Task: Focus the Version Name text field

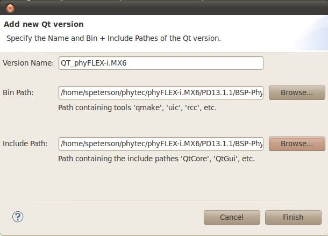Action: pos(161,63)
